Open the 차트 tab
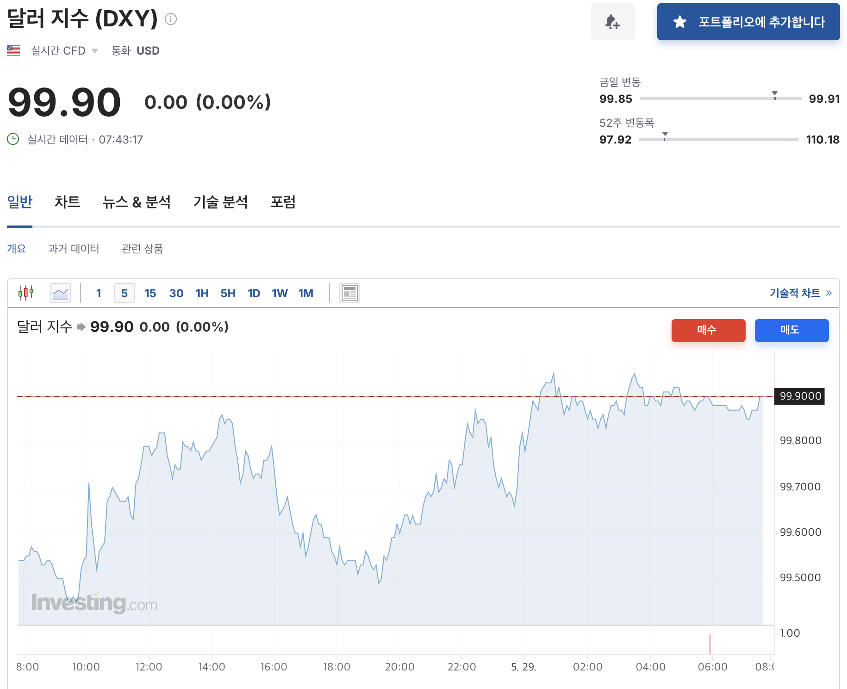Viewport: 847px width, 689px height. [67, 202]
